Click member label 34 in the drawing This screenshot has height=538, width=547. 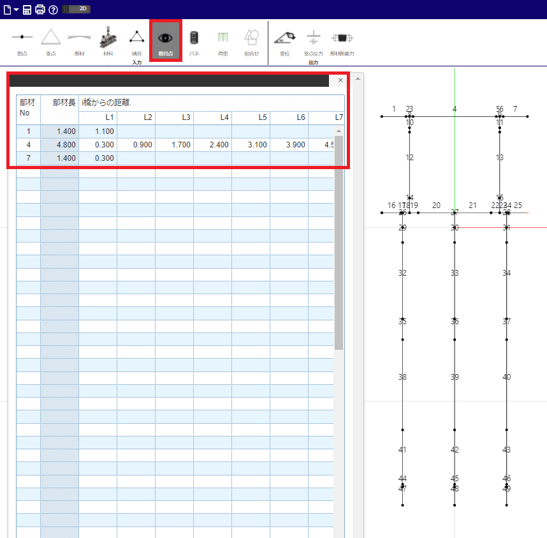tap(507, 273)
